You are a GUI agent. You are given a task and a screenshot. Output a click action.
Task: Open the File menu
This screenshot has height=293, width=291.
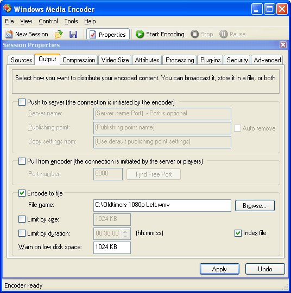click(9, 21)
